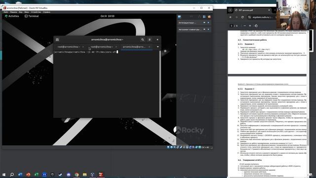Click the esystem.rudn.ru address bar
Screen dimensions: 316x178
coord(262,17)
